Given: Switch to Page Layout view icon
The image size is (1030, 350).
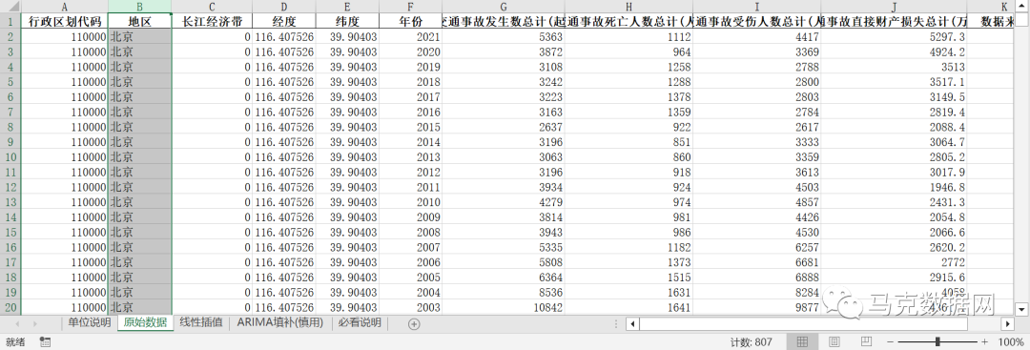Looking at the screenshot, I should [834, 342].
